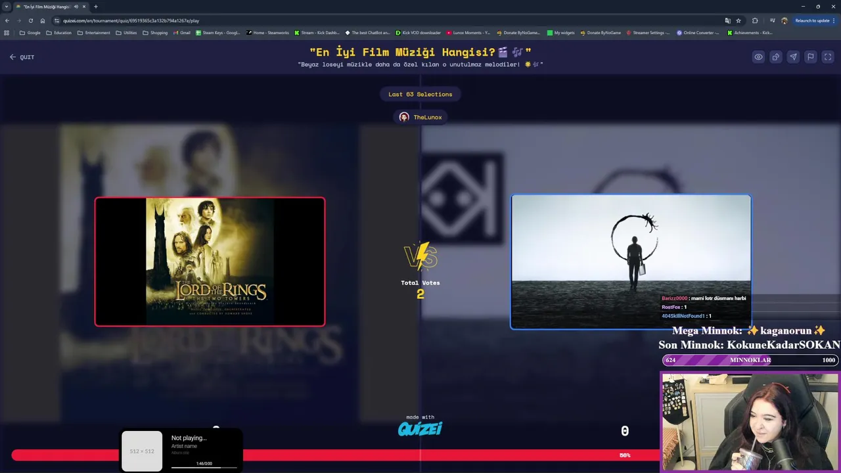Click the QUIT back arrow button
This screenshot has width=841, height=473.
click(x=22, y=57)
